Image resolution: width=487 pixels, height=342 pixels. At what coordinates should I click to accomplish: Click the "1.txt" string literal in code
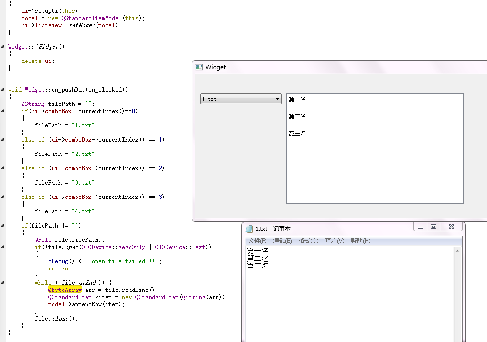[83, 125]
